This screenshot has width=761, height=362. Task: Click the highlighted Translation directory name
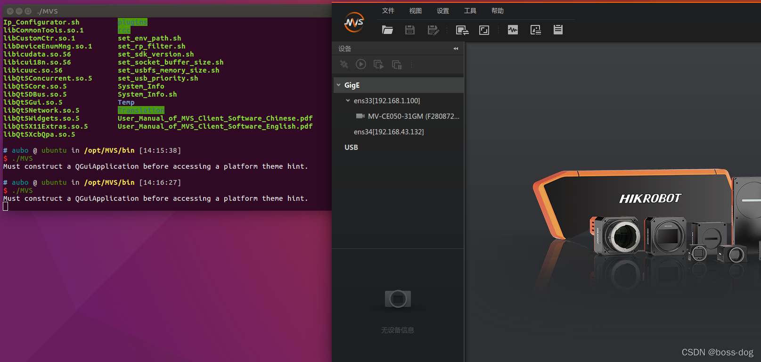(x=141, y=110)
